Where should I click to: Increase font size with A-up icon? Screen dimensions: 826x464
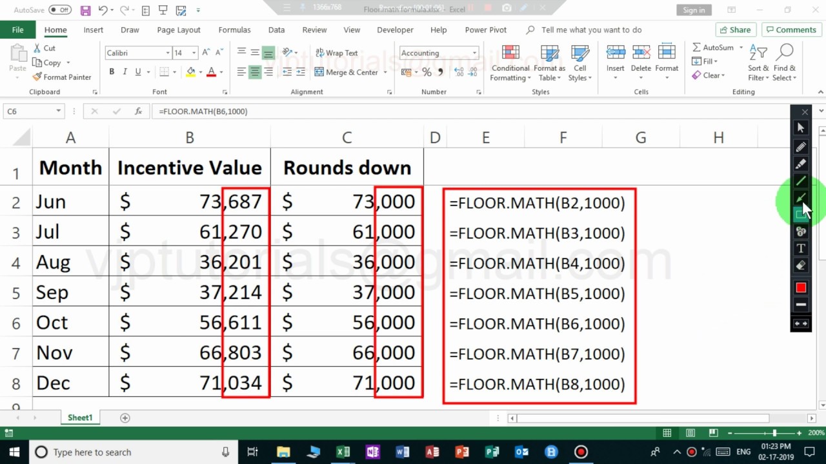tap(206, 53)
